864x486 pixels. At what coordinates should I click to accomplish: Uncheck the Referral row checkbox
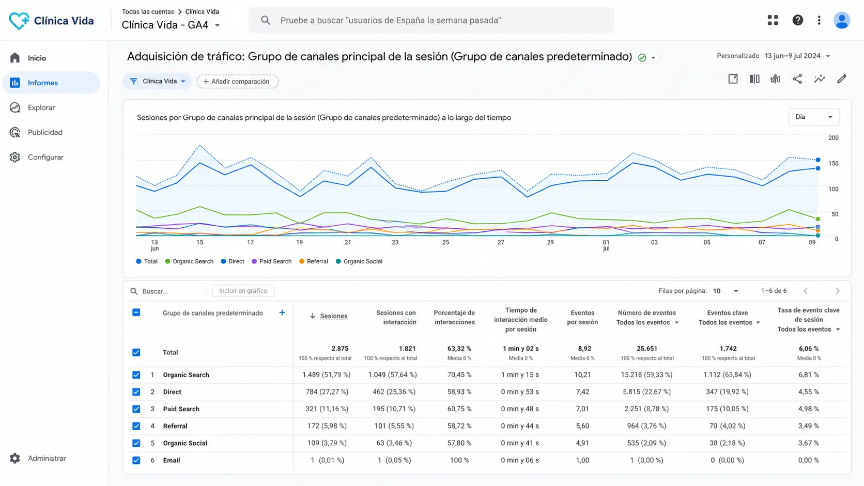tap(136, 426)
